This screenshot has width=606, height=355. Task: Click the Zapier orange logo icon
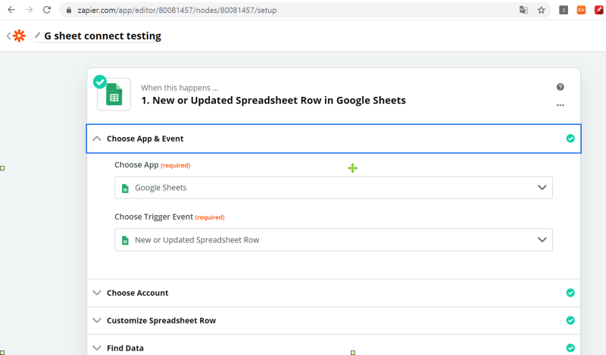pos(19,36)
